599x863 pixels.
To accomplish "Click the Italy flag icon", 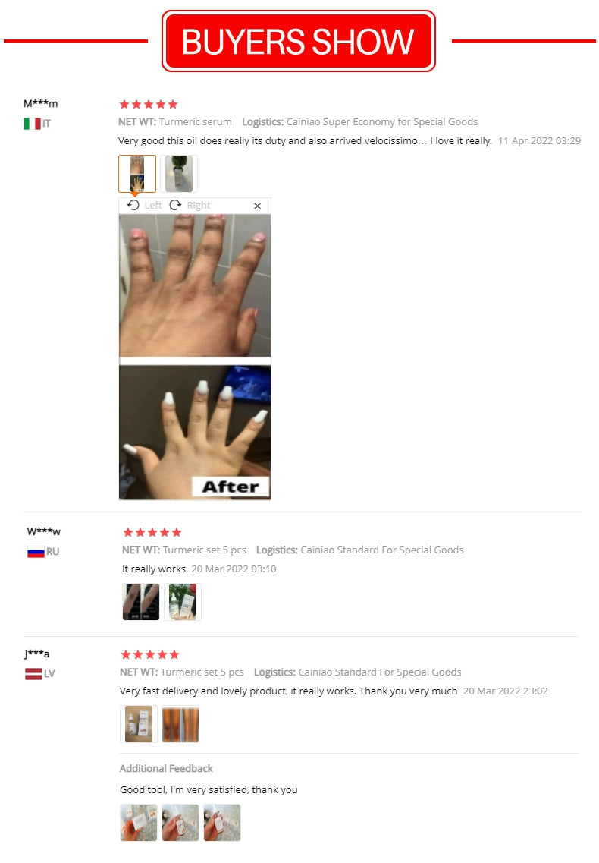I will [x=32, y=124].
